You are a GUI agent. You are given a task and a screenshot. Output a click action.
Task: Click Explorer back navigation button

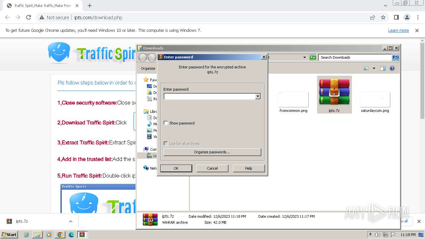pyautogui.click(x=142, y=57)
